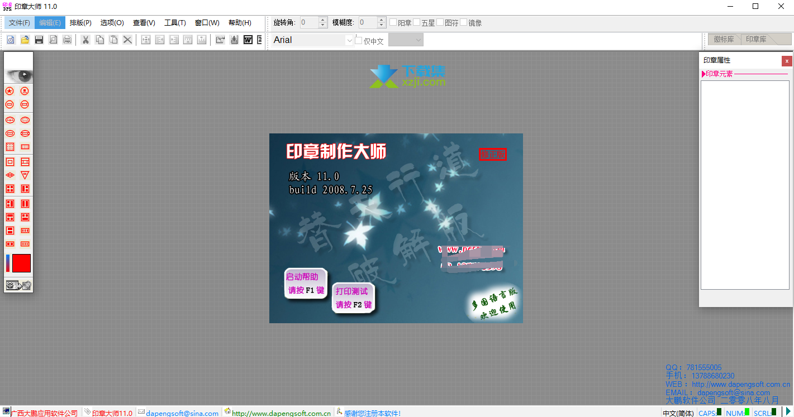Click the 打印测试 F2 button on splash
Image resolution: width=794 pixels, height=417 pixels.
click(353, 298)
